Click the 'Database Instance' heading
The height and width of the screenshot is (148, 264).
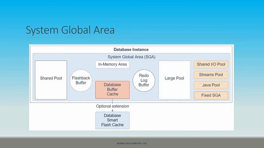131,49
